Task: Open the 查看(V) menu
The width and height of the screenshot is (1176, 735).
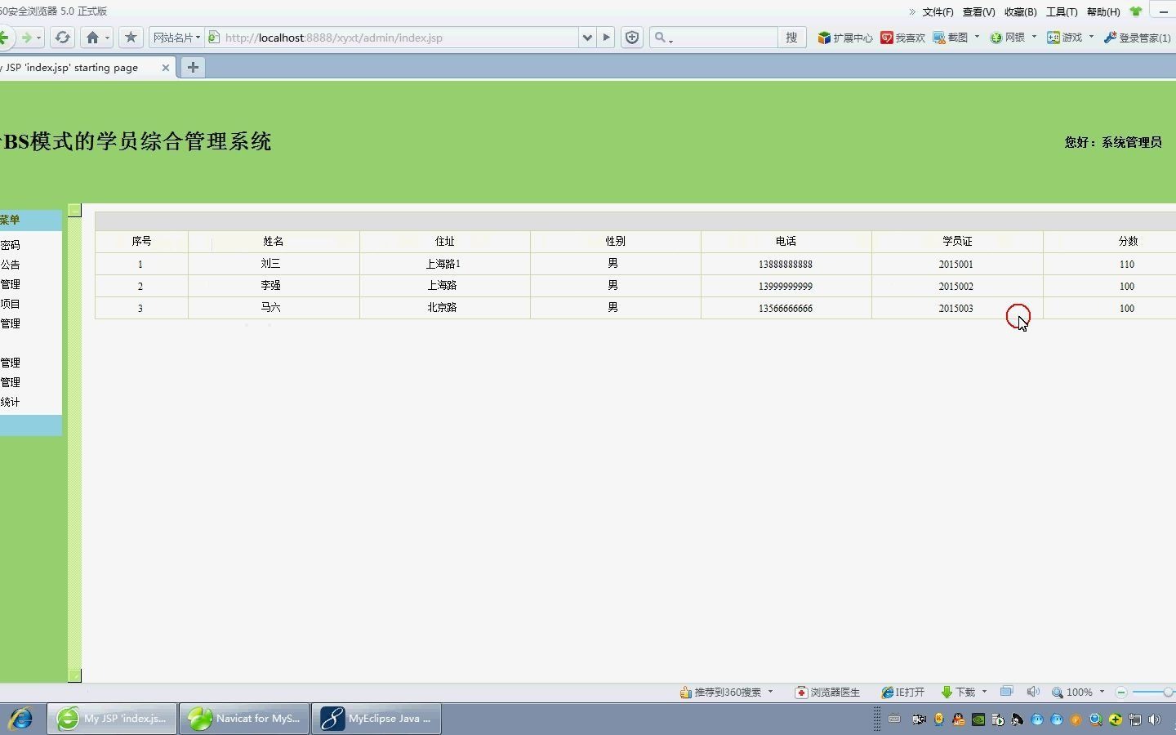Action: tap(978, 11)
